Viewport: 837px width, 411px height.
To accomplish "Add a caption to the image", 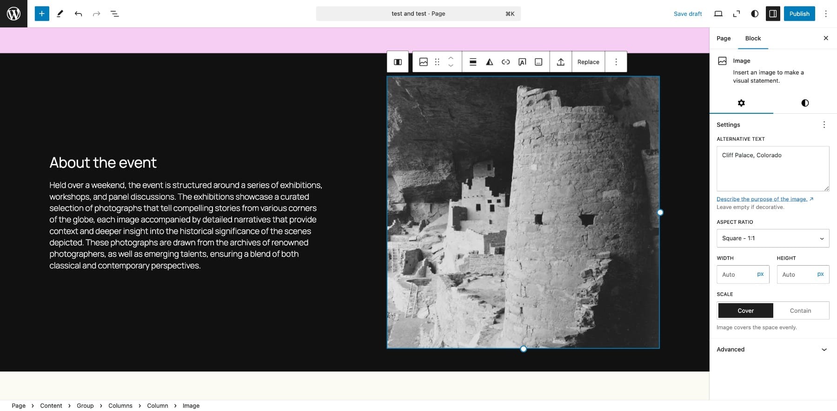I will pyautogui.click(x=538, y=62).
